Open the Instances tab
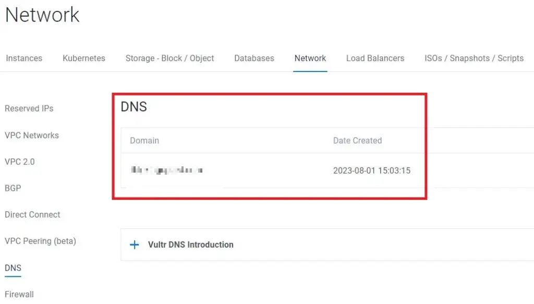 tap(24, 58)
